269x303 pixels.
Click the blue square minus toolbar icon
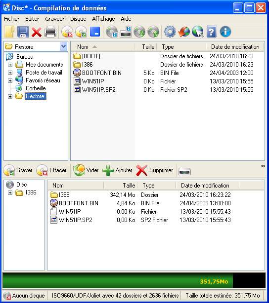[x=95, y=32]
